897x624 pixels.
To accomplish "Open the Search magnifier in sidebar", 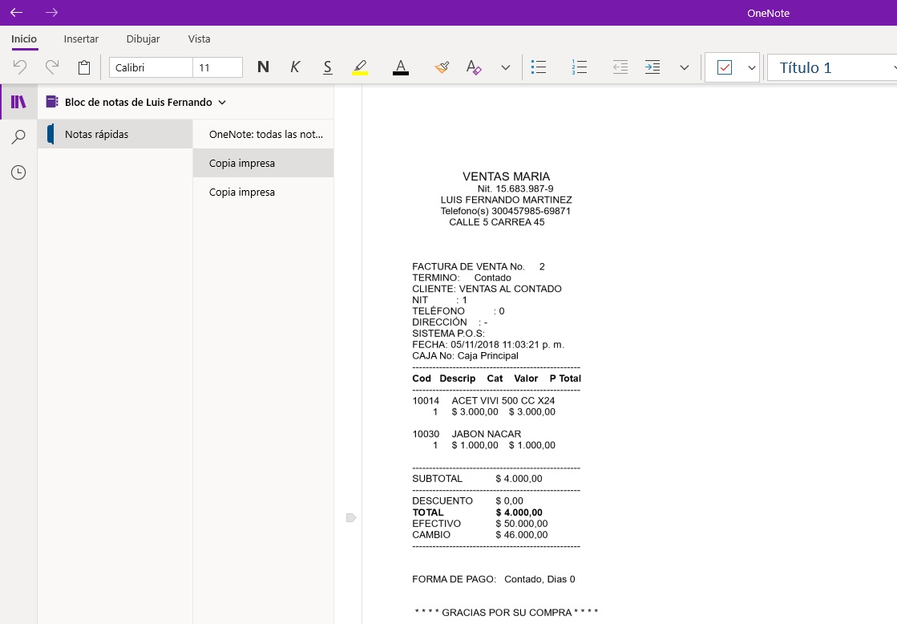I will tap(18, 137).
